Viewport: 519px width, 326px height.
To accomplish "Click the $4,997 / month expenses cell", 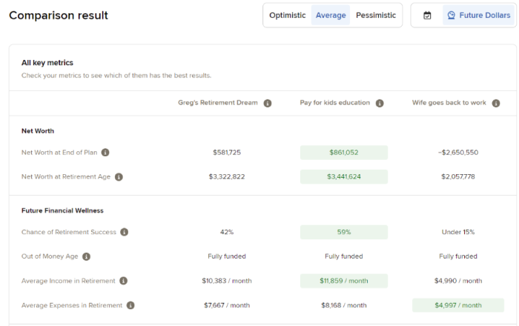I will coord(457,305).
